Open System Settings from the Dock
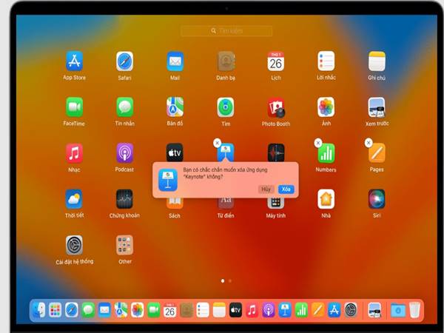This screenshot has width=444, height=333. (351, 310)
